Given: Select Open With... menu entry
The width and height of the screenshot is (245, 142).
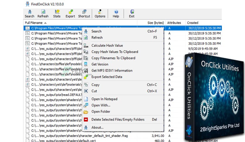Looking at the screenshot, I should click(x=123, y=105).
